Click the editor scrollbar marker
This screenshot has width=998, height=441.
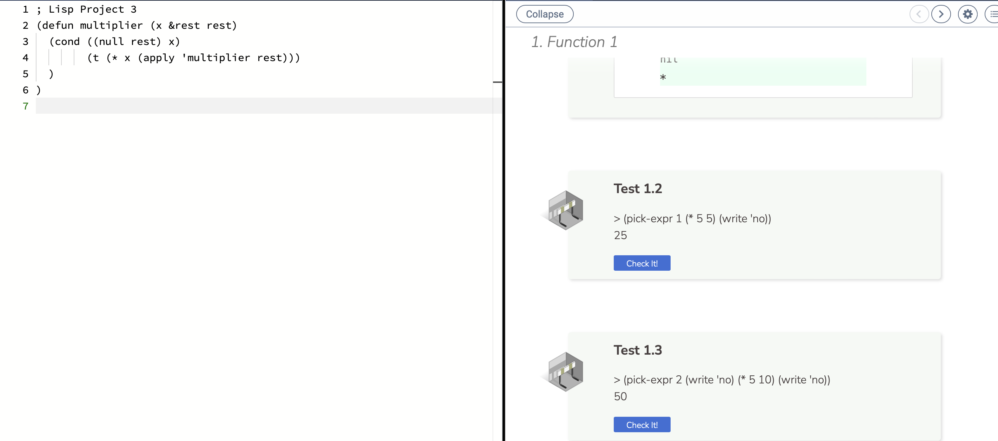(498, 82)
